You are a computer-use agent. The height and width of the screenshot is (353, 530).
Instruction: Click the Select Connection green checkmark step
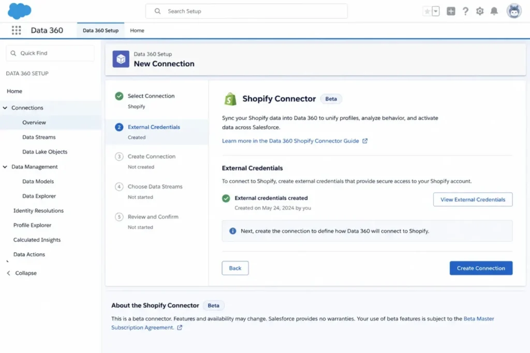coord(119,96)
